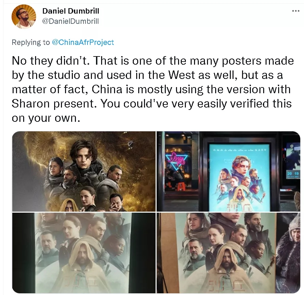Open the three-dot more options menu
Image resolution: width=304 pixels, height=295 pixels.
pos(295,11)
